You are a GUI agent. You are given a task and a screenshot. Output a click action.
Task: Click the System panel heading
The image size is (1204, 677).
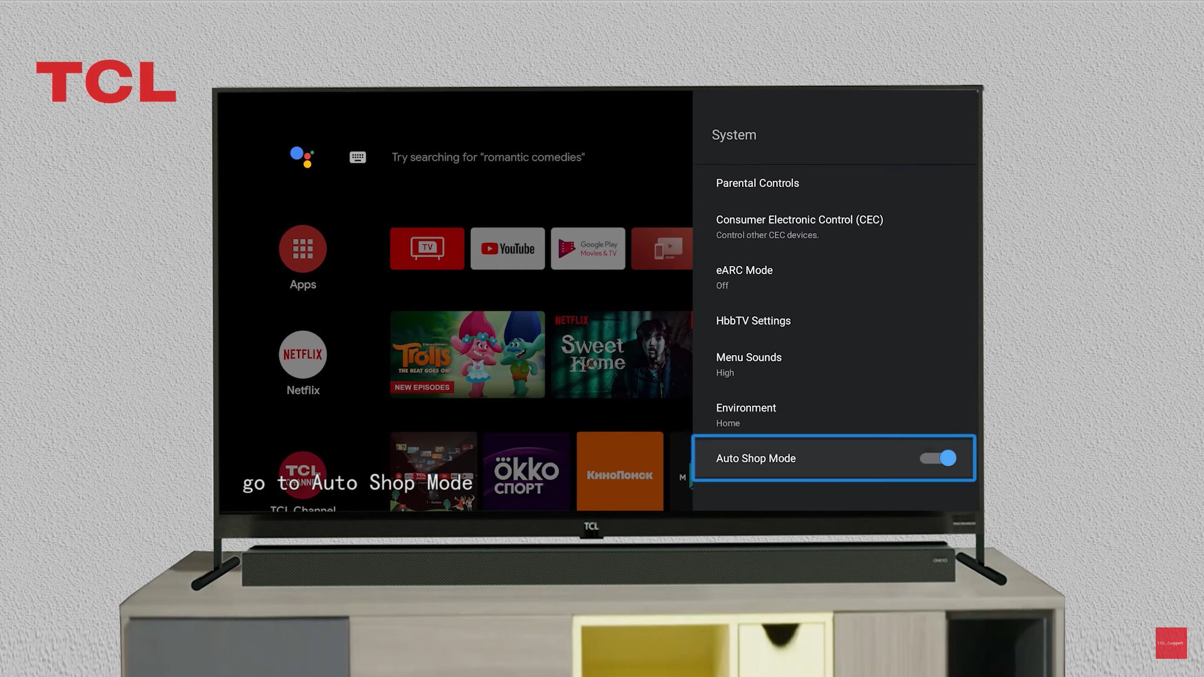(734, 135)
